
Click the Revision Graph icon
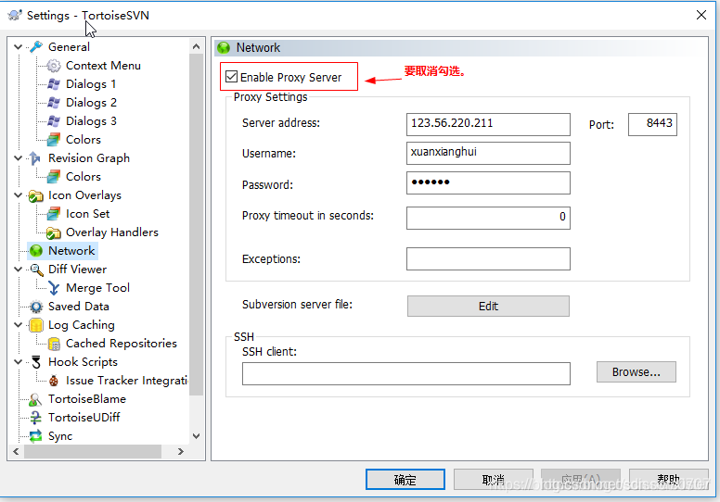coord(35,158)
